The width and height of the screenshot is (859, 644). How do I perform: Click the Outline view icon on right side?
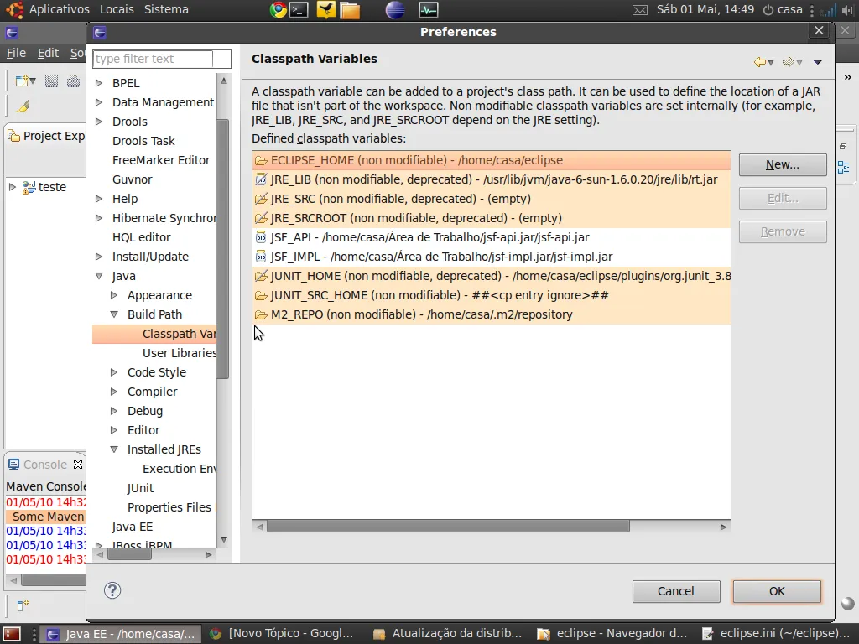(x=844, y=168)
